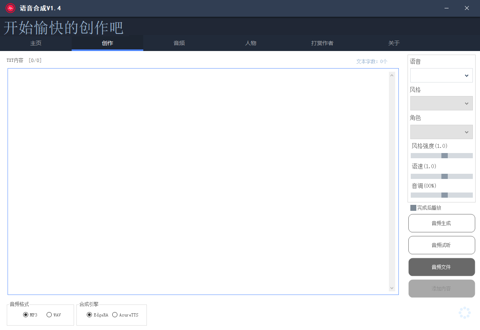Expand the 风格 style dropdown

[441, 103]
